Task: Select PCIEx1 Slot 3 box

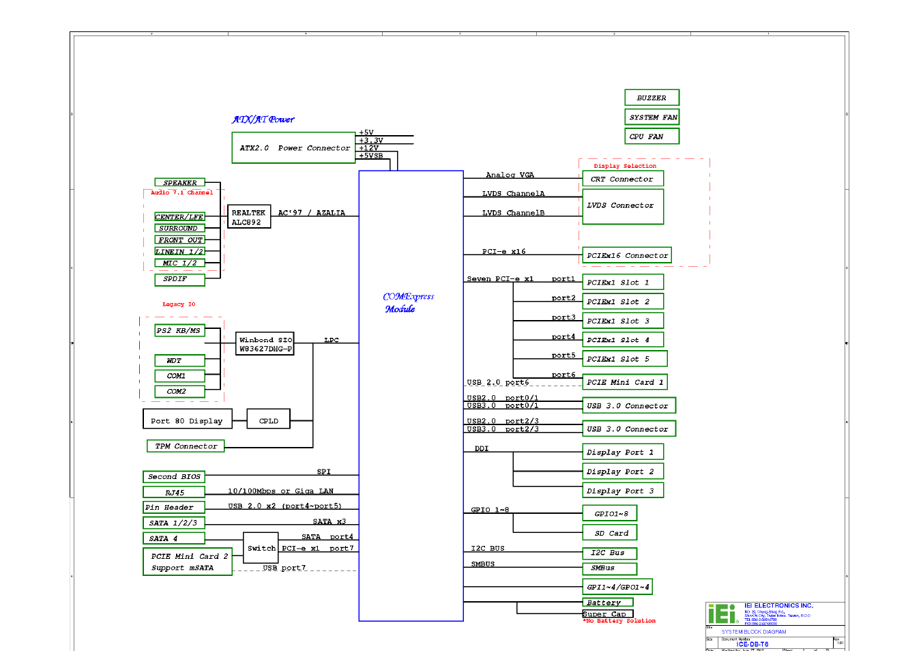Action: click(623, 321)
